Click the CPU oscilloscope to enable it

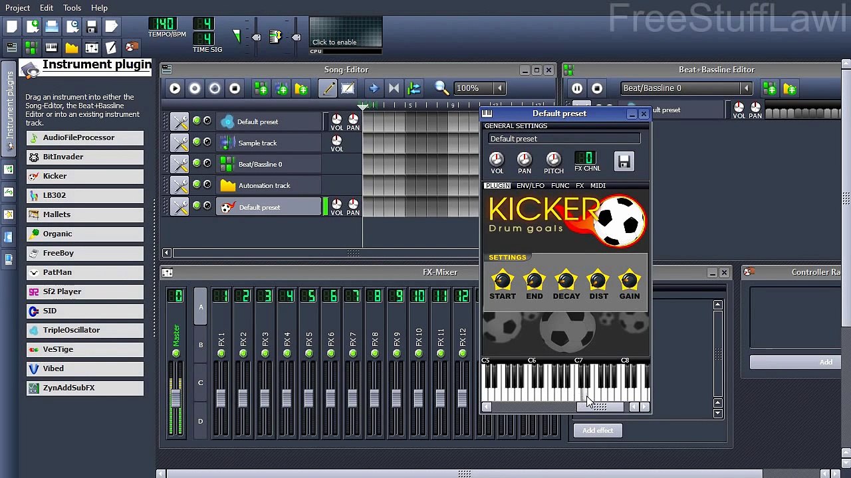[346, 33]
